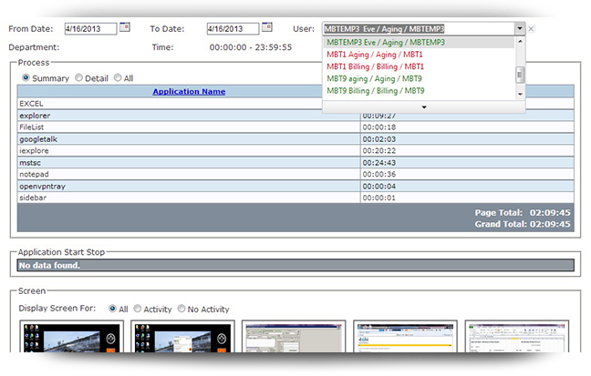The image size is (591, 376).
Task: Open the From Date calendar picker
Action: (125, 27)
